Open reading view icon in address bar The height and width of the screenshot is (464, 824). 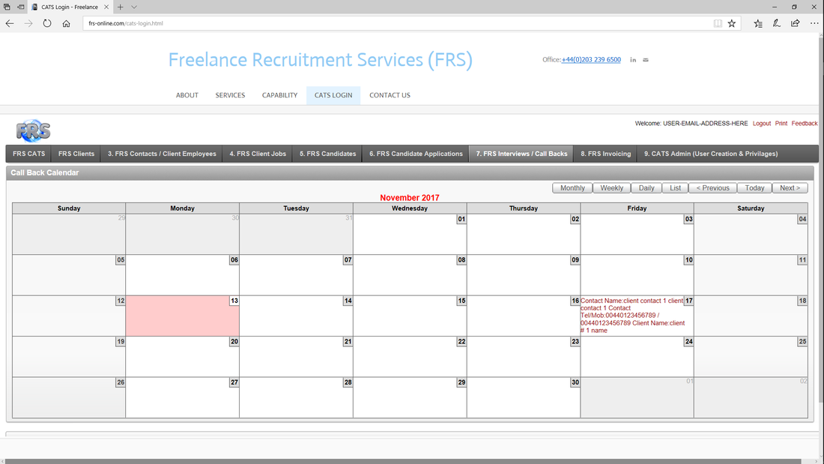tap(718, 23)
